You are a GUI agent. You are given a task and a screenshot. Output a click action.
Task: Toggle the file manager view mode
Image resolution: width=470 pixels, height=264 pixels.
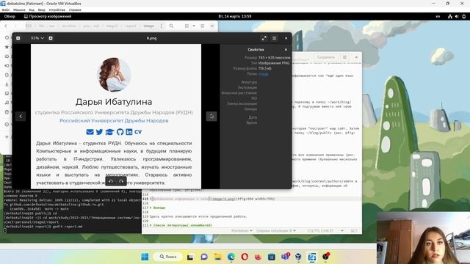pyautogui.click(x=187, y=26)
